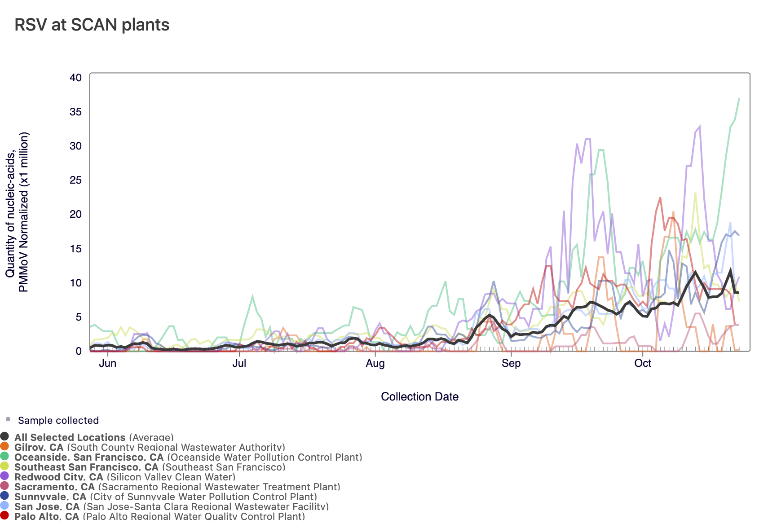Screen dimensions: 768x528
Task: Click the green Oceanside legend dot
Action: coord(4,456)
